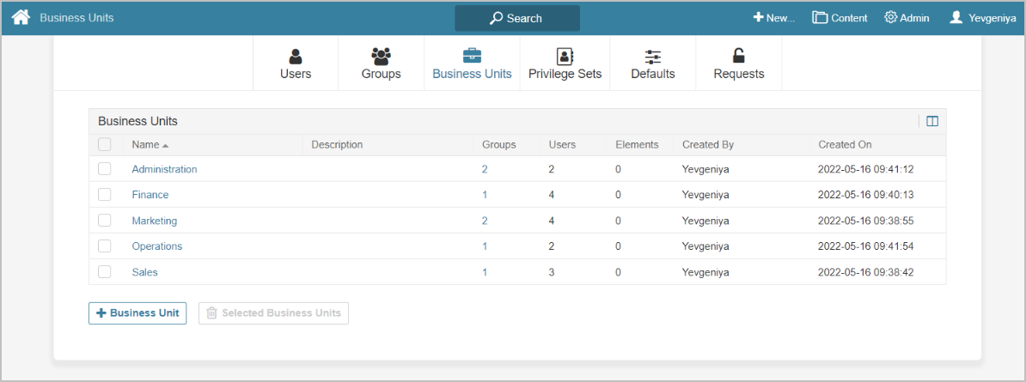Image resolution: width=1026 pixels, height=382 pixels.
Task: Tick the select-all header checkbox
Action: [x=105, y=144]
